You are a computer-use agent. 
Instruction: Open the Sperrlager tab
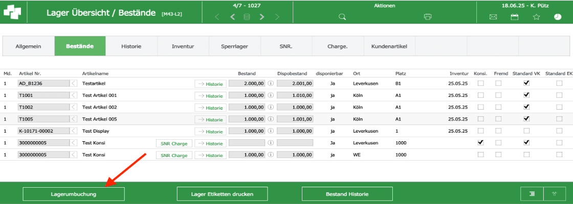pyautogui.click(x=234, y=46)
